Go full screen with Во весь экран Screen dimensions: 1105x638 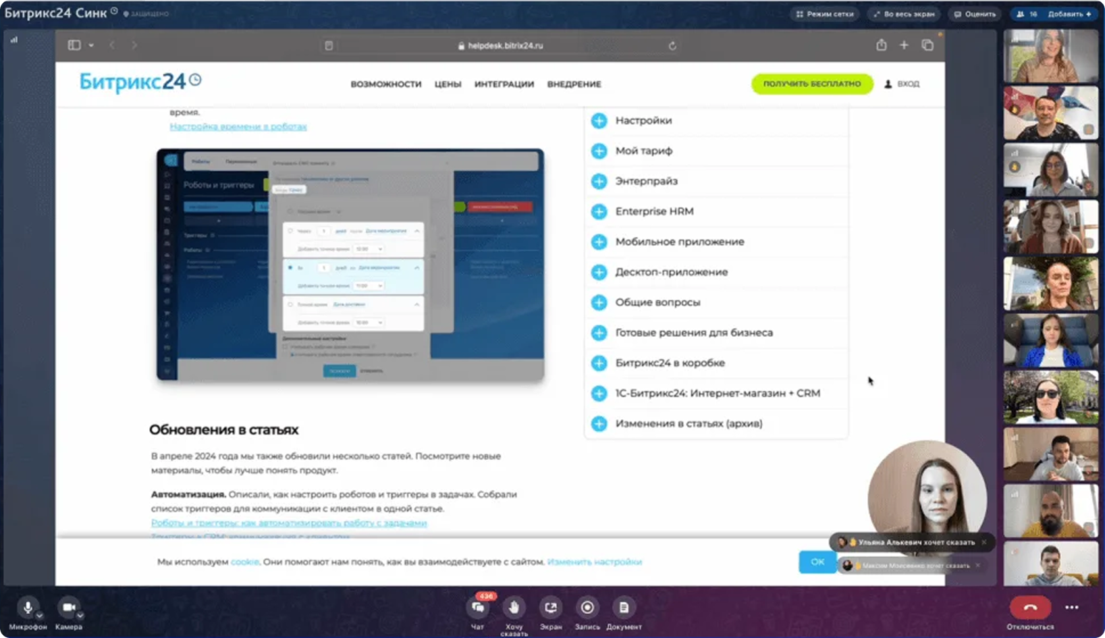pyautogui.click(x=905, y=14)
